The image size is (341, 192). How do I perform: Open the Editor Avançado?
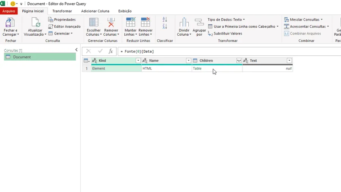[64, 27]
